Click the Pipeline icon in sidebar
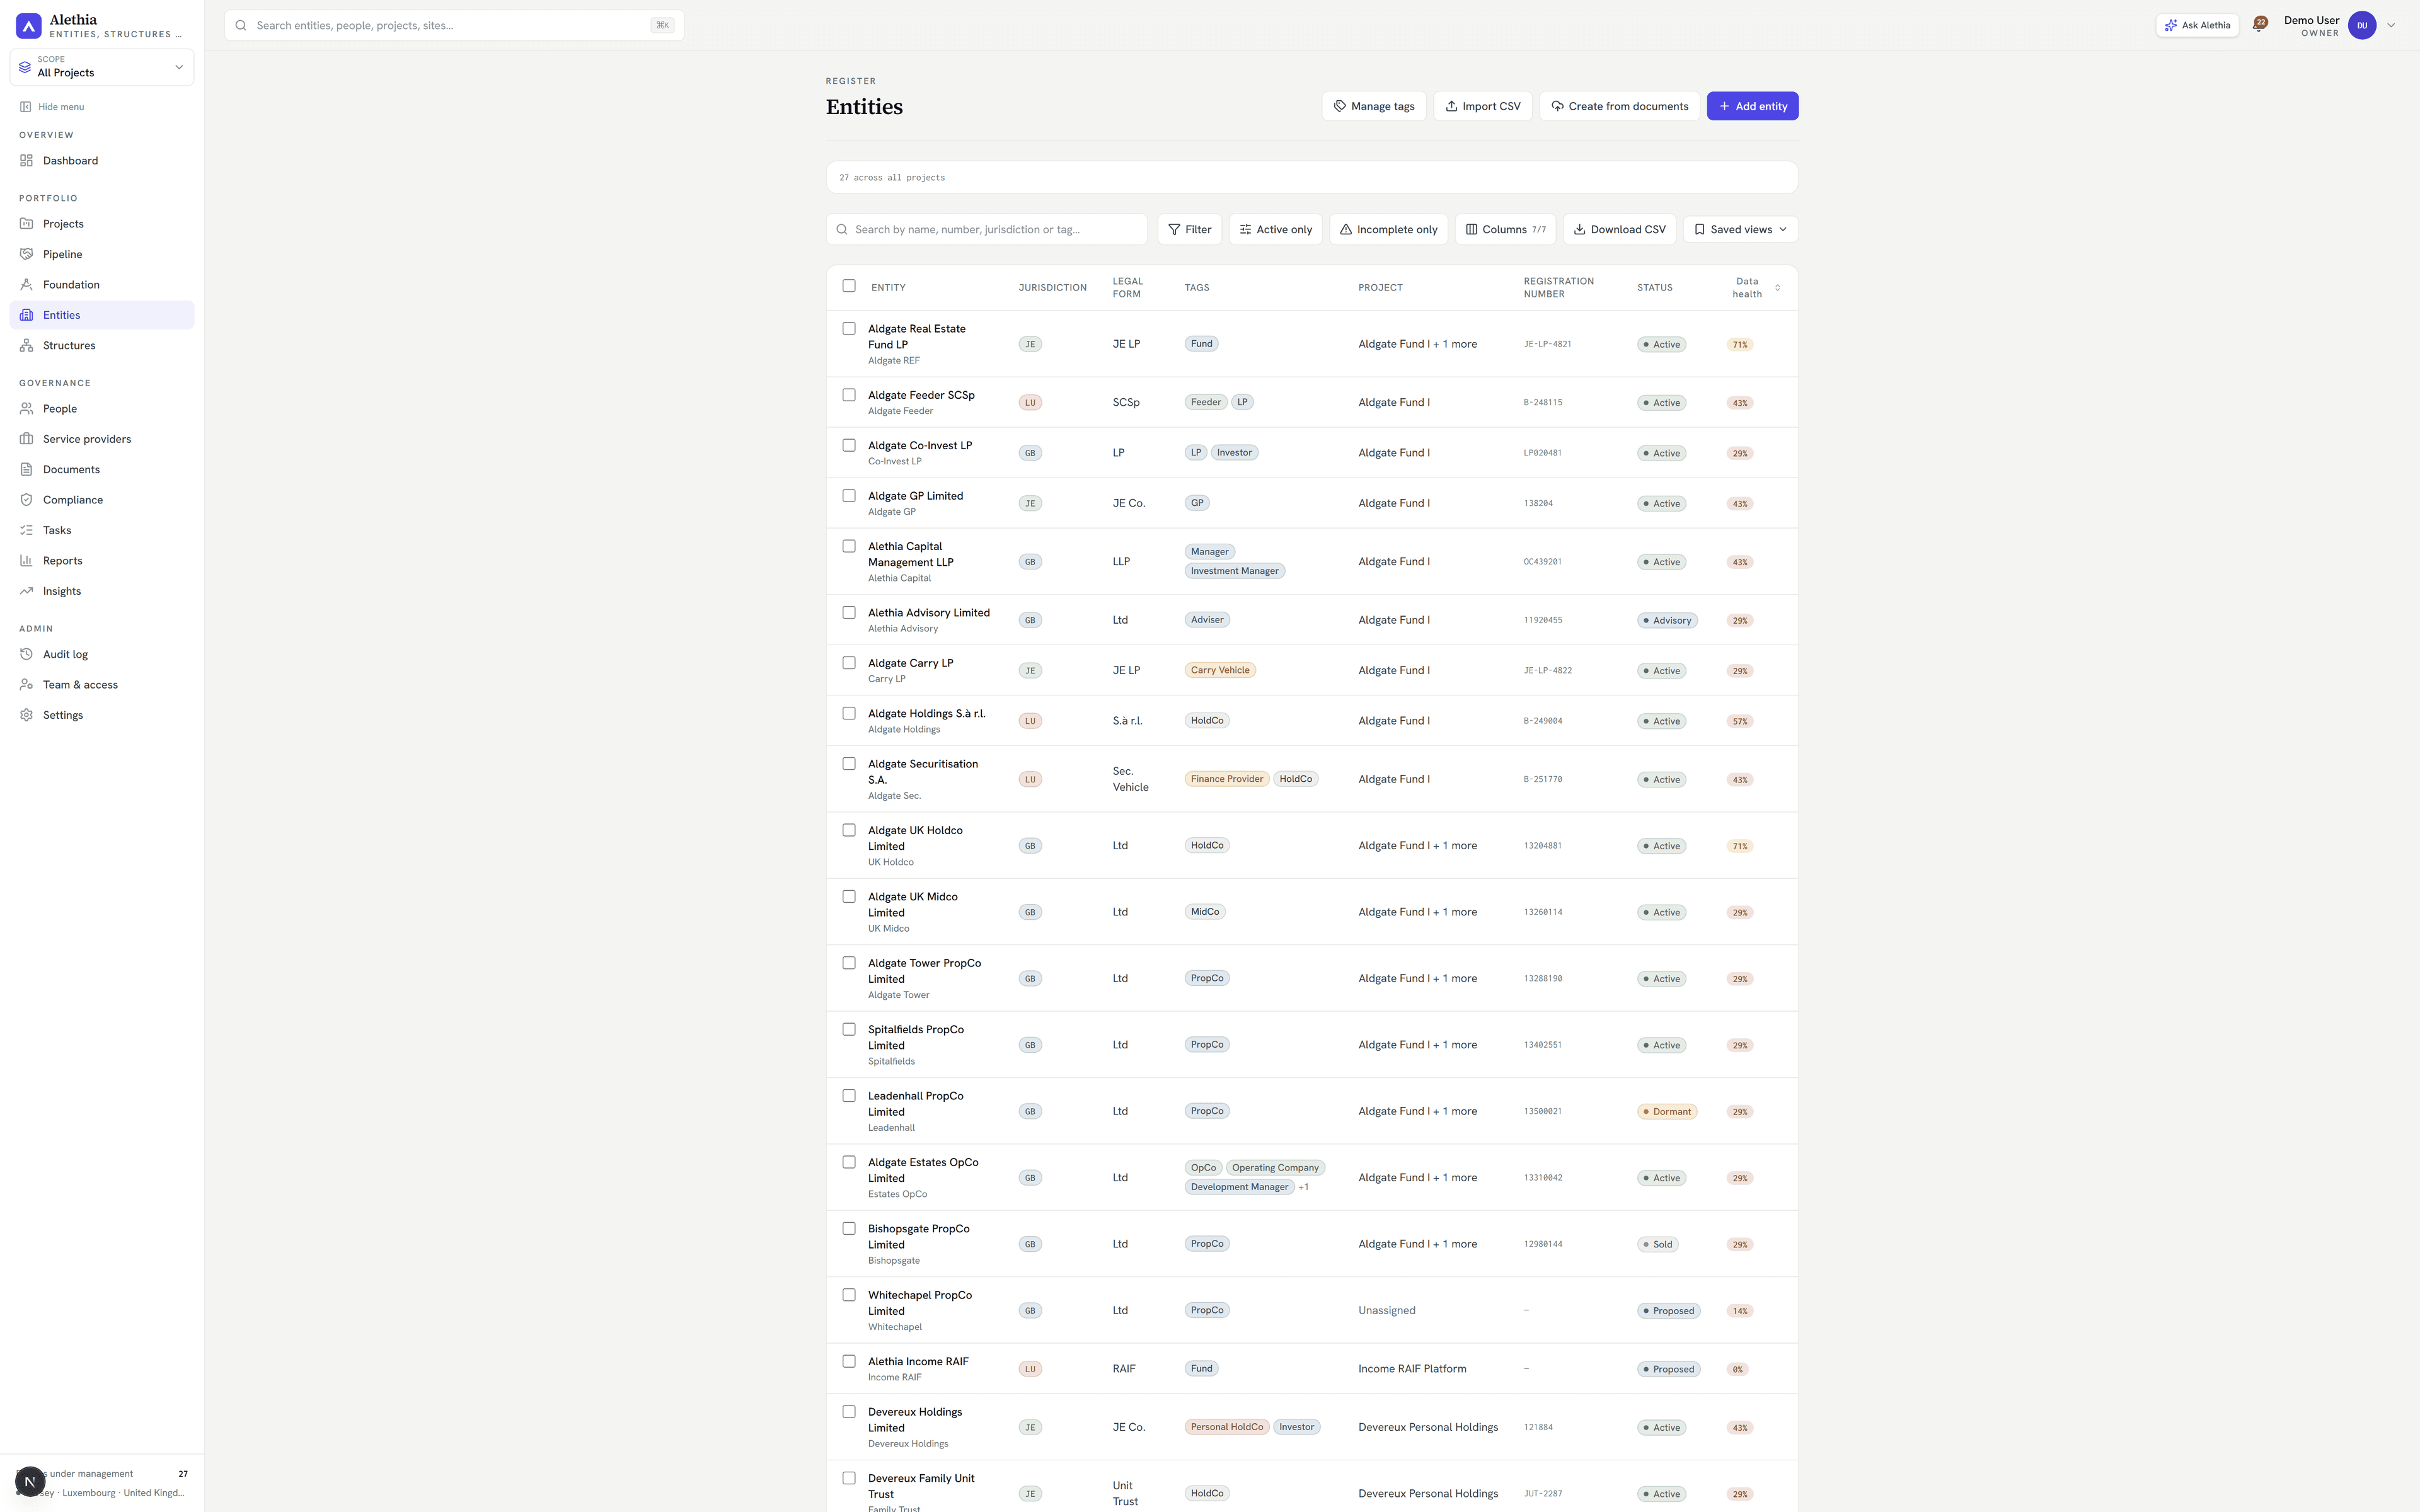Viewport: 2420px width, 1512px height. click(27, 254)
